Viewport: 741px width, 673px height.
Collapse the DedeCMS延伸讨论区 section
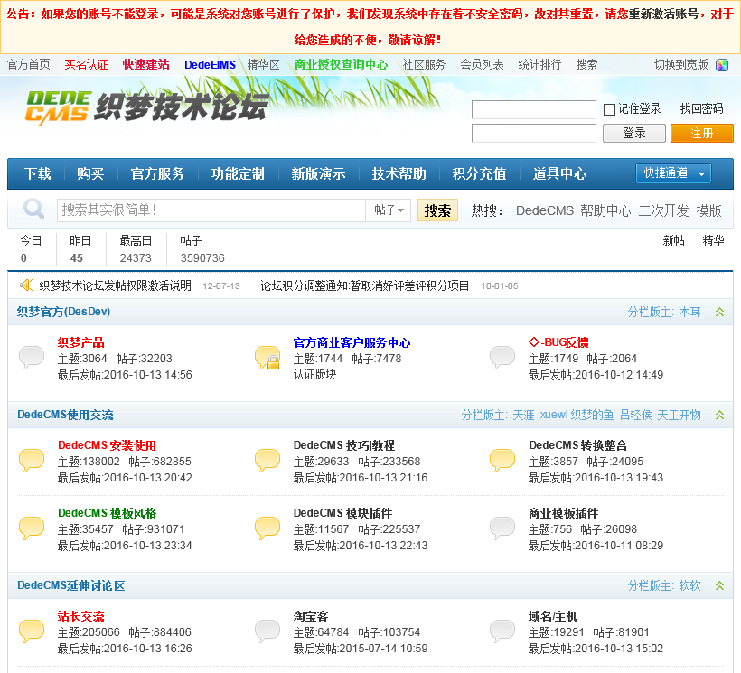719,586
